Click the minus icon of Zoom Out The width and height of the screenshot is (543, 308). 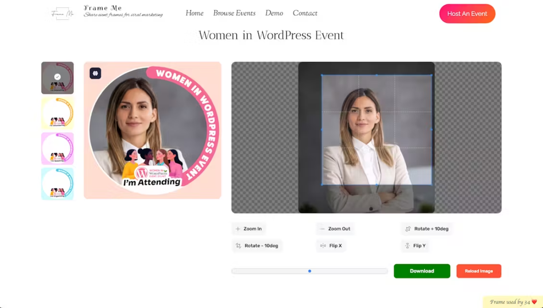323,229
